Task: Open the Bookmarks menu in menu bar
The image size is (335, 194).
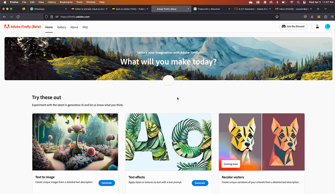Action: (x=66, y=2)
